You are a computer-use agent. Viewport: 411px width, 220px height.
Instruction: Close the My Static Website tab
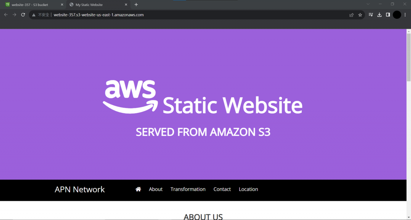tap(126, 5)
